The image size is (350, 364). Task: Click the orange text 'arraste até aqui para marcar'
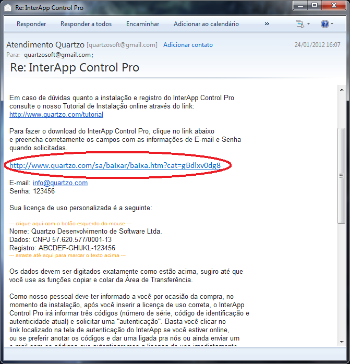[x=68, y=256]
